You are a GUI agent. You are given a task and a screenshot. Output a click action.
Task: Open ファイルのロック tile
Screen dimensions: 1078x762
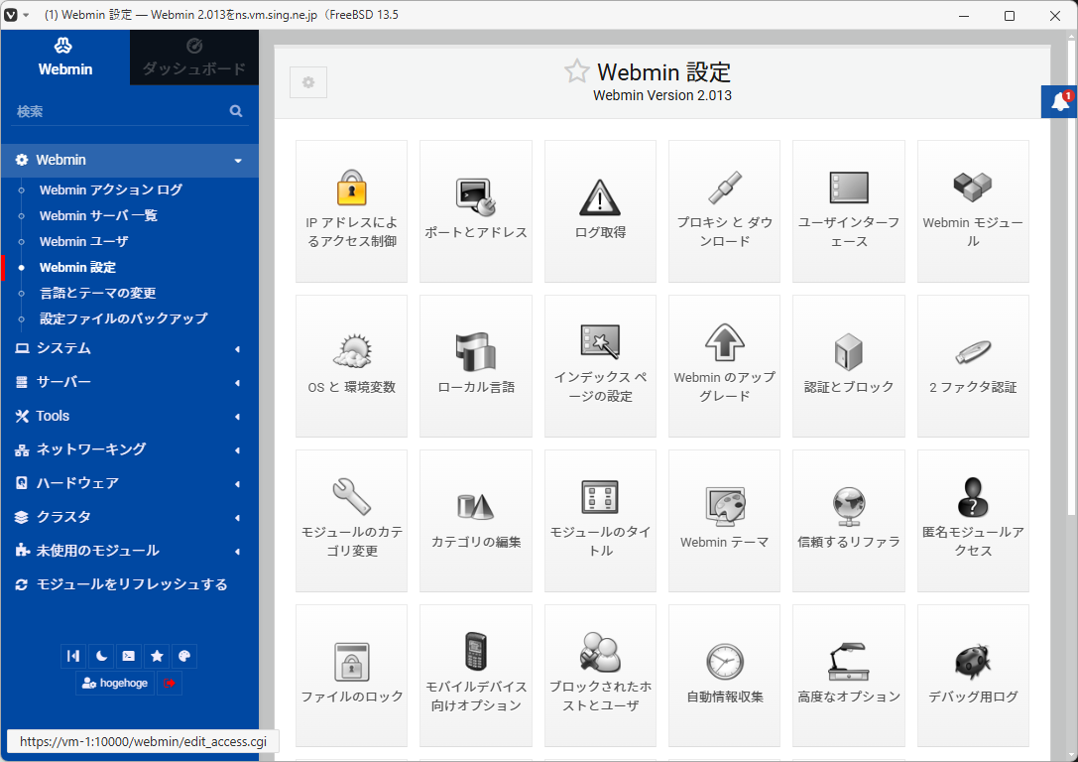coord(351,676)
